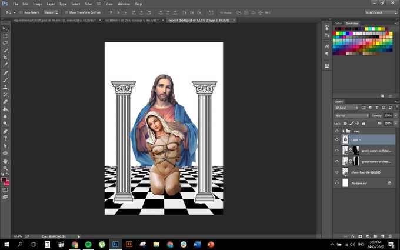Select the Paint Bucket tool

point(5,109)
